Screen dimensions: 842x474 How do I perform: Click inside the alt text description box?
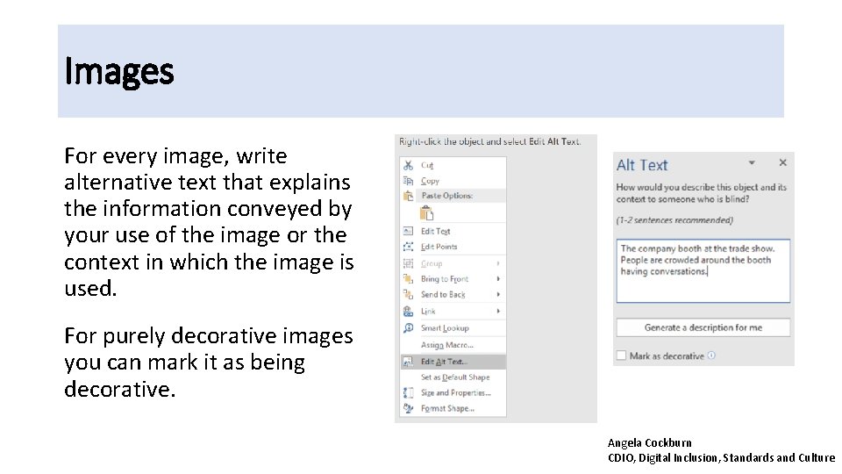703,271
